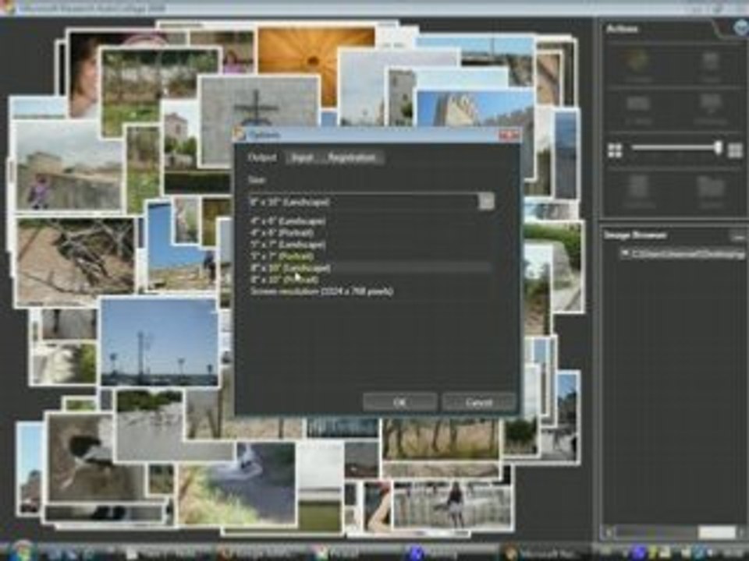This screenshot has height=561, width=749.
Task: Click the Size combo box field
Action: tap(371, 202)
